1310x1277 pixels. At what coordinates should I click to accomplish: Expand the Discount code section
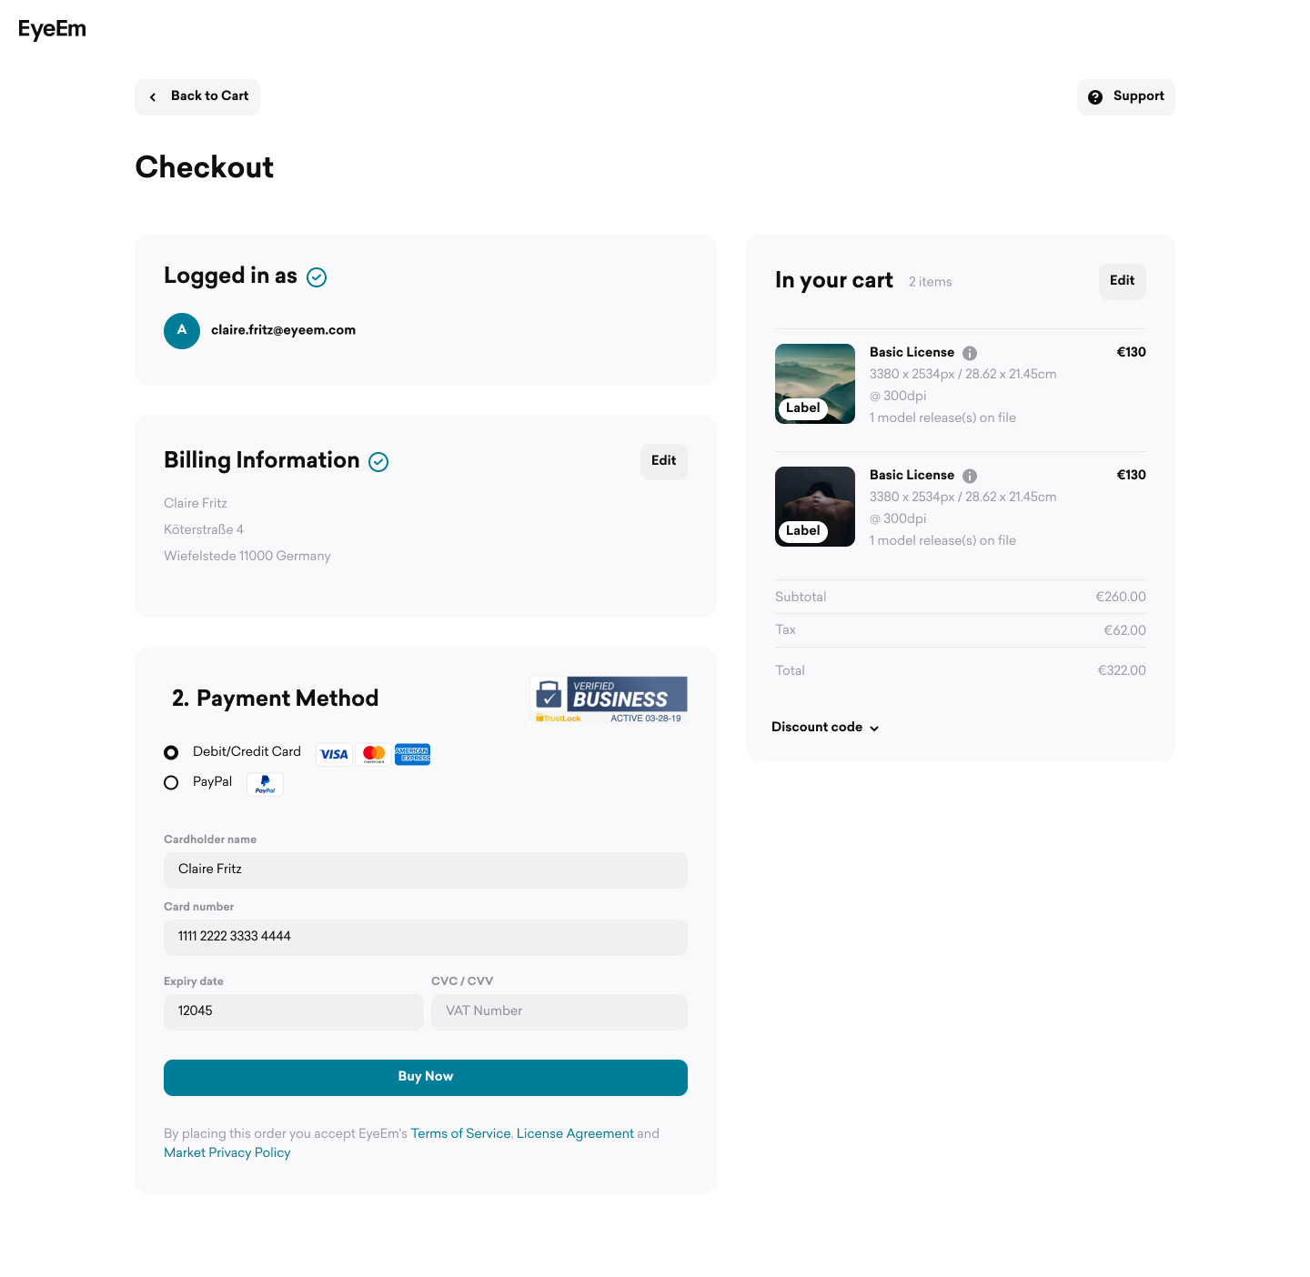pyautogui.click(x=825, y=727)
